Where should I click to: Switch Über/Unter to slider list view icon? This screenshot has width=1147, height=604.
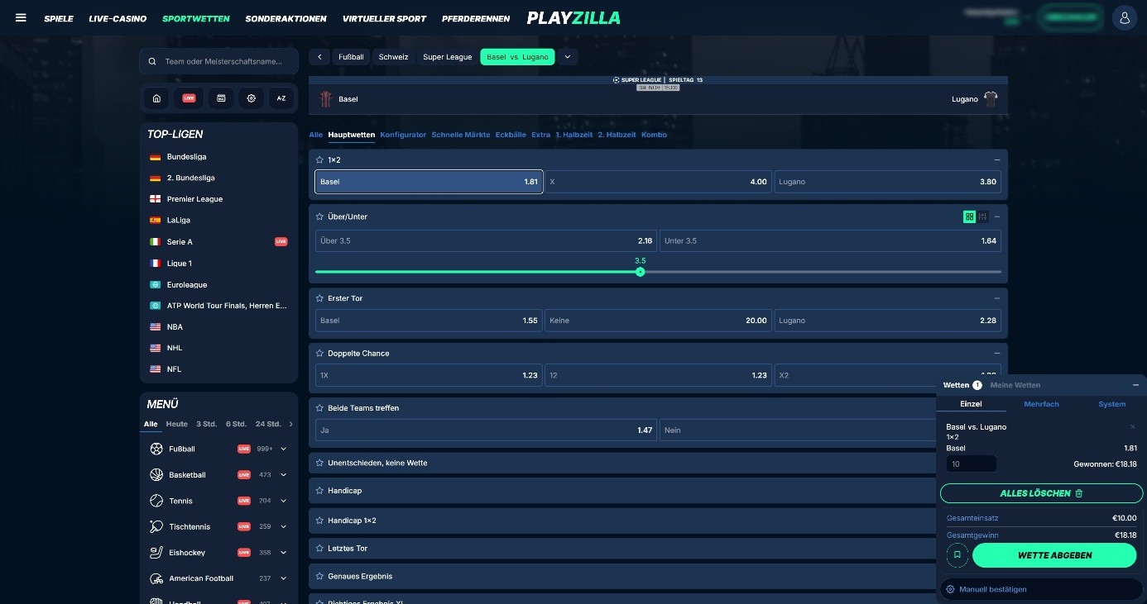coord(983,216)
